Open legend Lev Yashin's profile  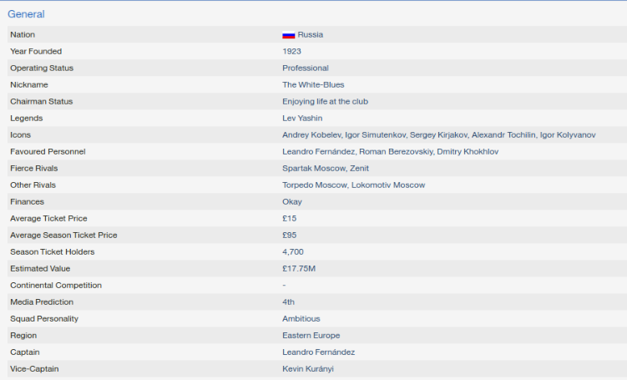click(302, 119)
